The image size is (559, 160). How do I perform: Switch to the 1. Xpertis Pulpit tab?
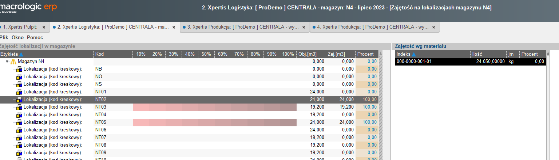point(20,27)
